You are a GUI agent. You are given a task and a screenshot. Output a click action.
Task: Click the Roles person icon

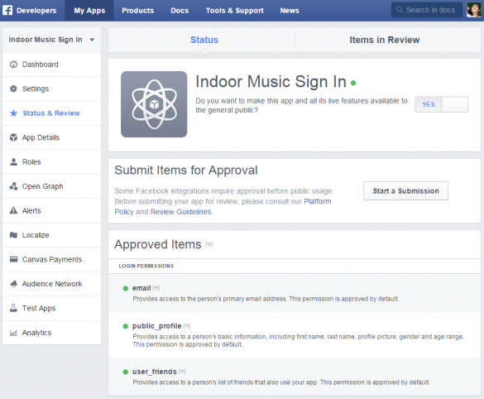click(x=13, y=161)
